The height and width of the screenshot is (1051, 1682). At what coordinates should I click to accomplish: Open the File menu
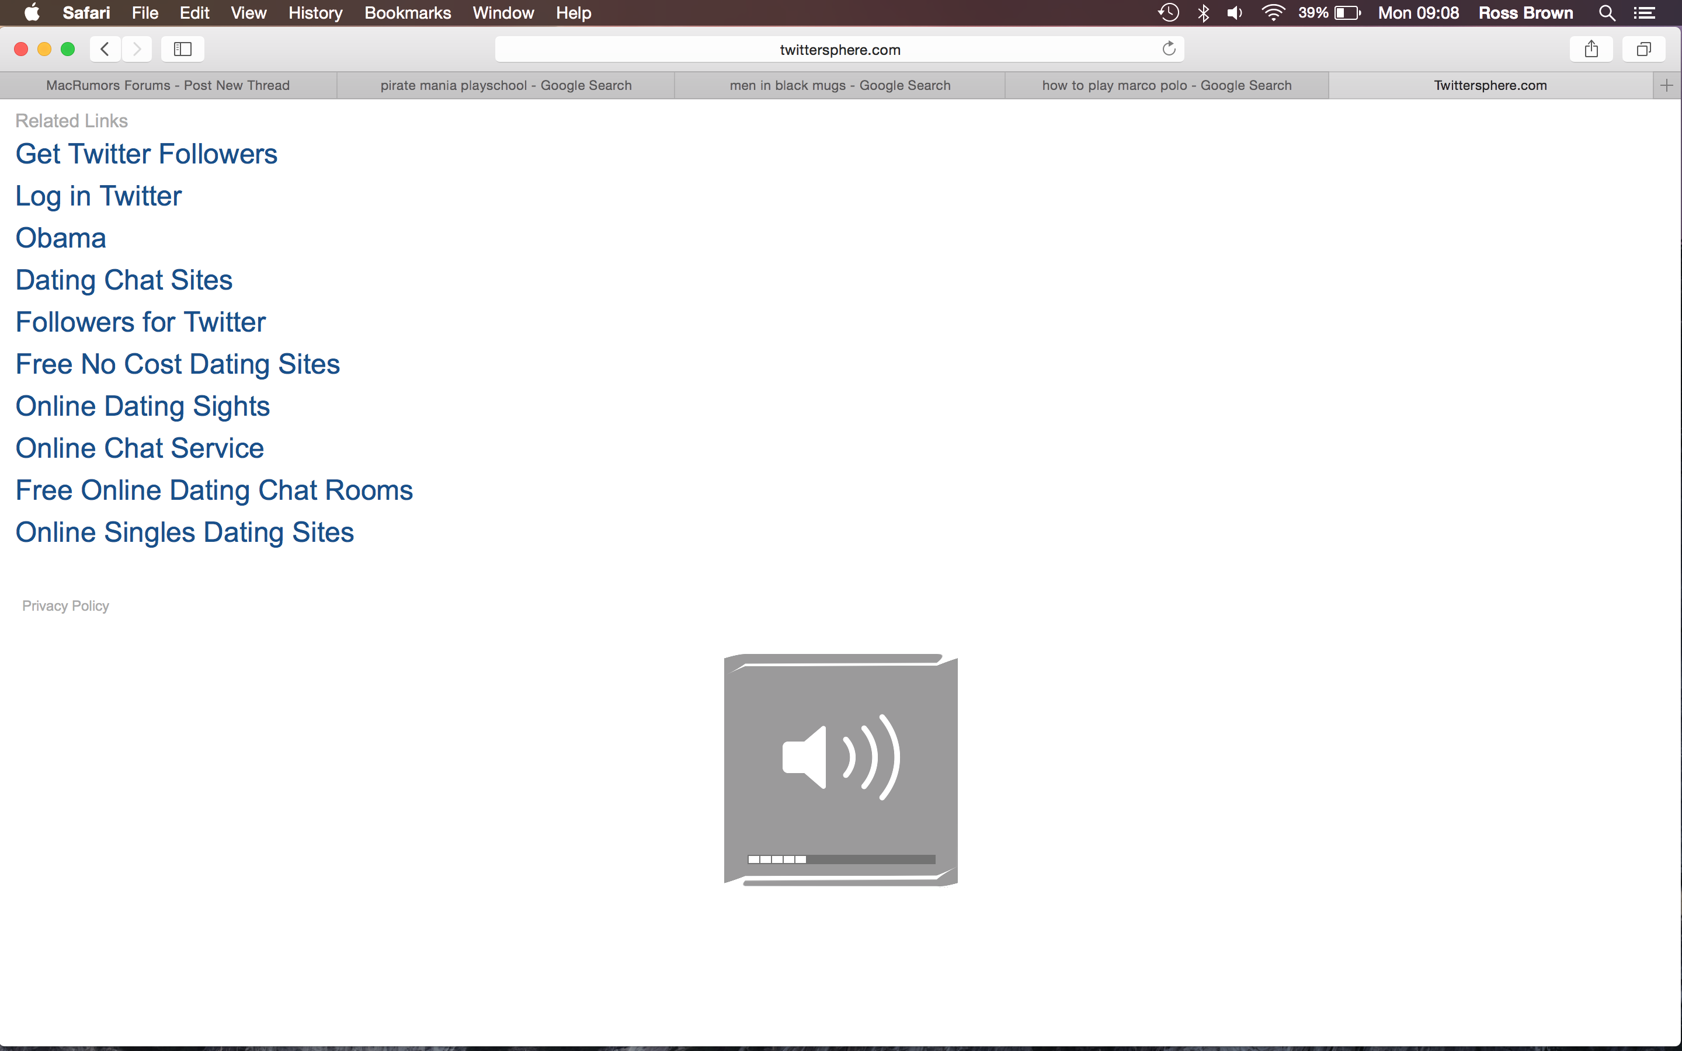pyautogui.click(x=145, y=12)
